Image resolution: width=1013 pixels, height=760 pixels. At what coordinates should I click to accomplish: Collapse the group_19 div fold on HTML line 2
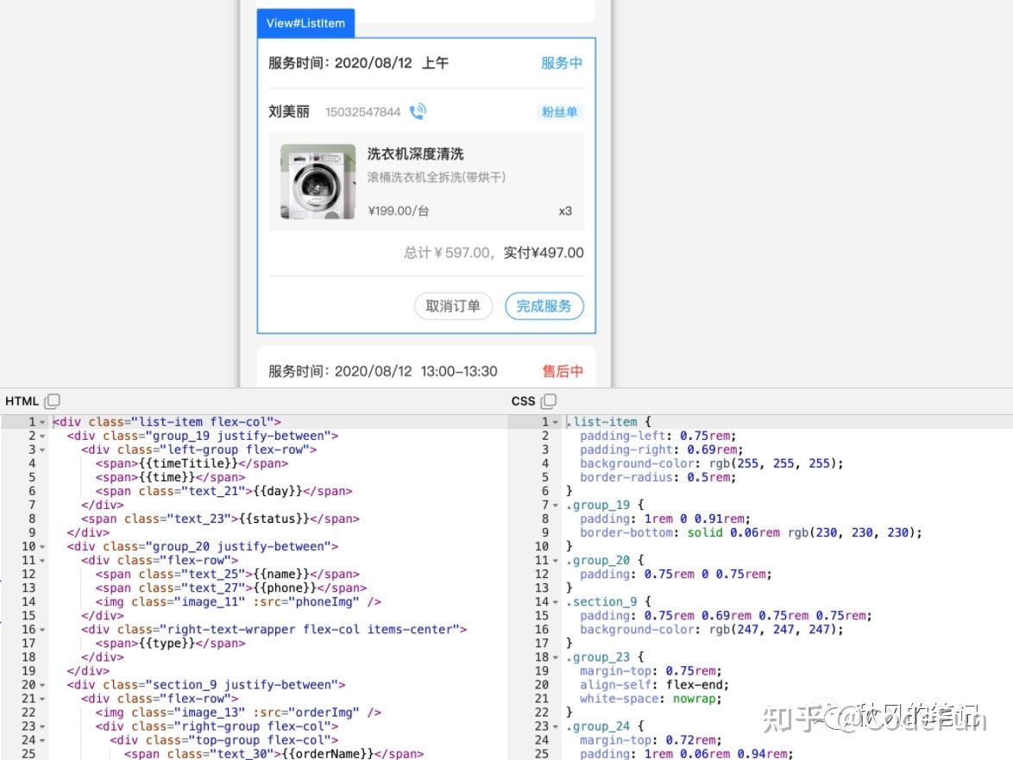pyautogui.click(x=41, y=436)
